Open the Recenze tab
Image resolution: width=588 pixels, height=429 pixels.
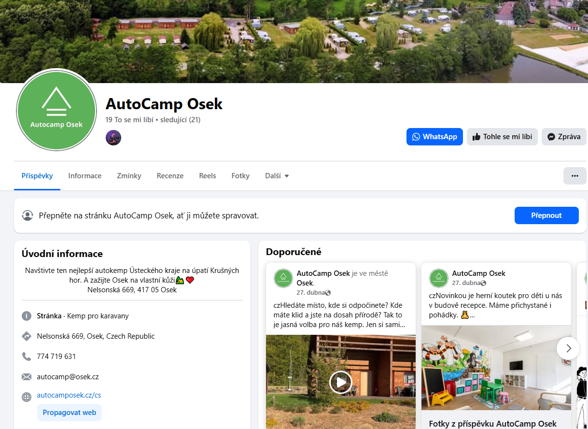pos(170,176)
